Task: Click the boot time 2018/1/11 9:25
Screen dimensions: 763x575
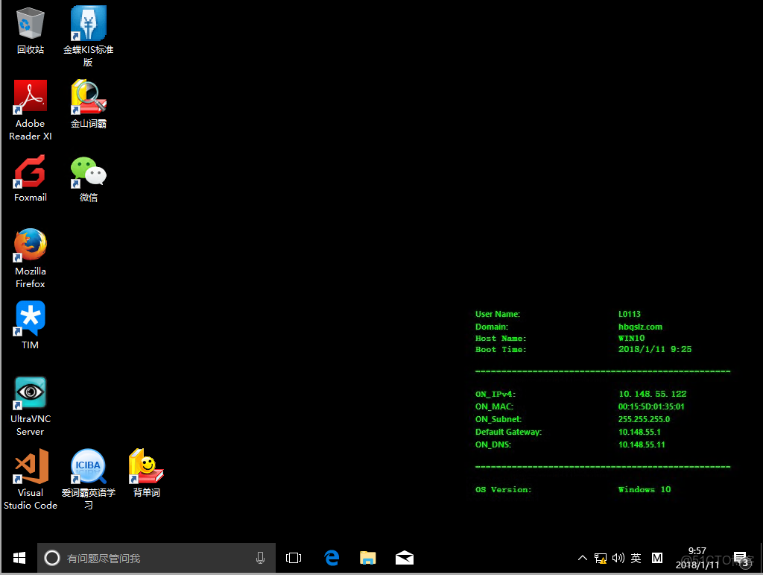Action: (x=654, y=349)
